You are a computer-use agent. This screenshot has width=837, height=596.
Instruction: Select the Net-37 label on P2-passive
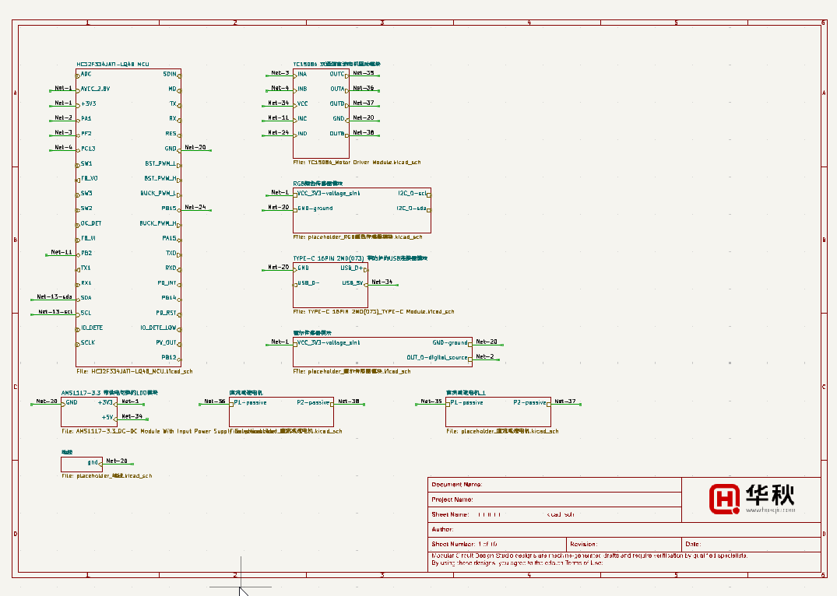[565, 401]
